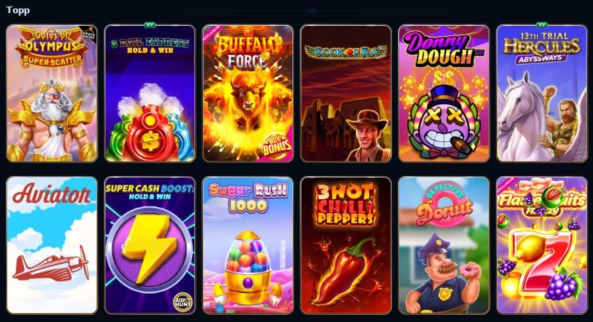Open the Aviator game tile
This screenshot has height=322, width=593.
tap(52, 245)
